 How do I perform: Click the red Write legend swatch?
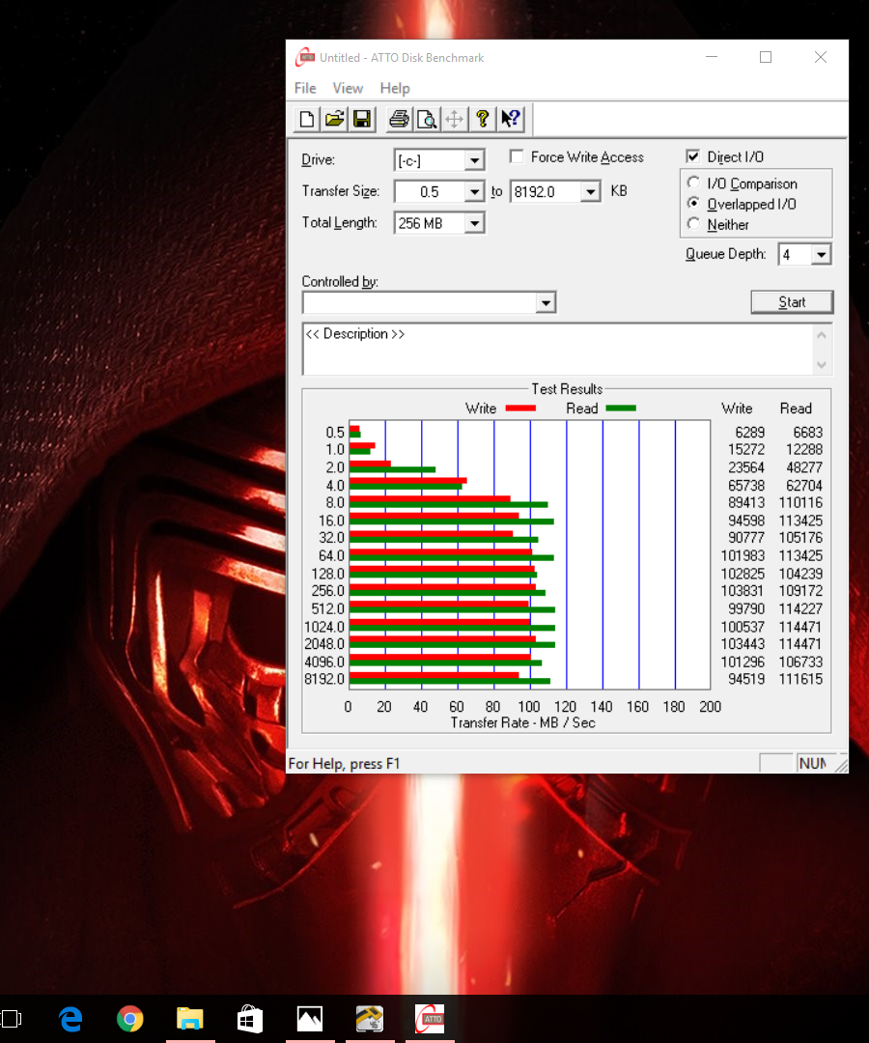point(520,409)
